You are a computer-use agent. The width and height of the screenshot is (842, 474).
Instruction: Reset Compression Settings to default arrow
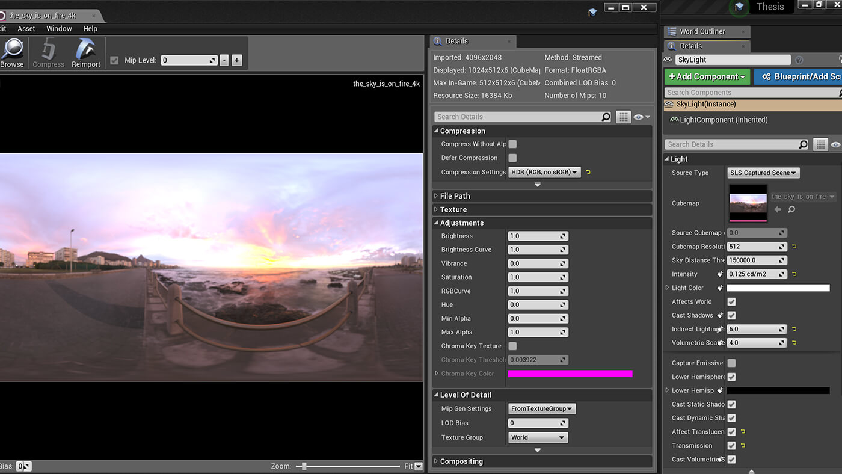pos(588,173)
